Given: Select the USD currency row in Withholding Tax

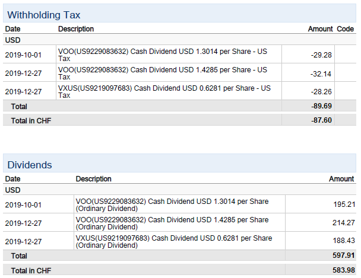Looking at the screenshot, I should 179,40.
